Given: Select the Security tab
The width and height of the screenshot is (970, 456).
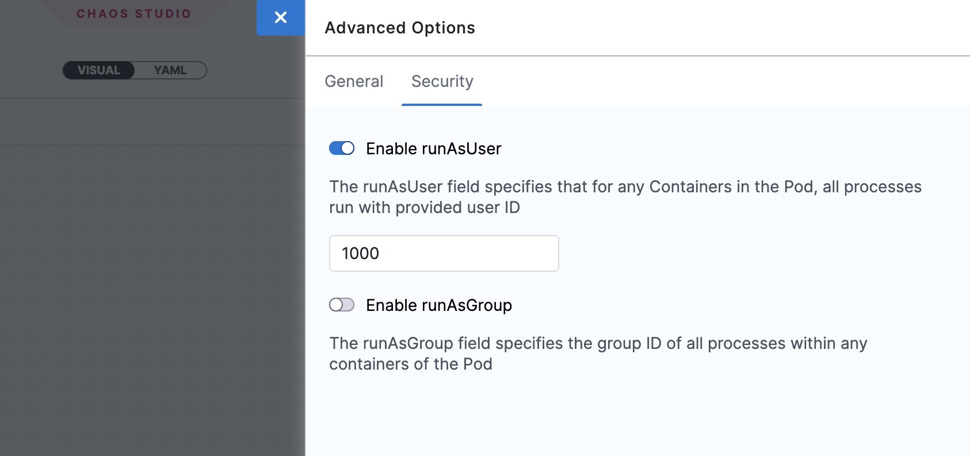Looking at the screenshot, I should pyautogui.click(x=442, y=81).
